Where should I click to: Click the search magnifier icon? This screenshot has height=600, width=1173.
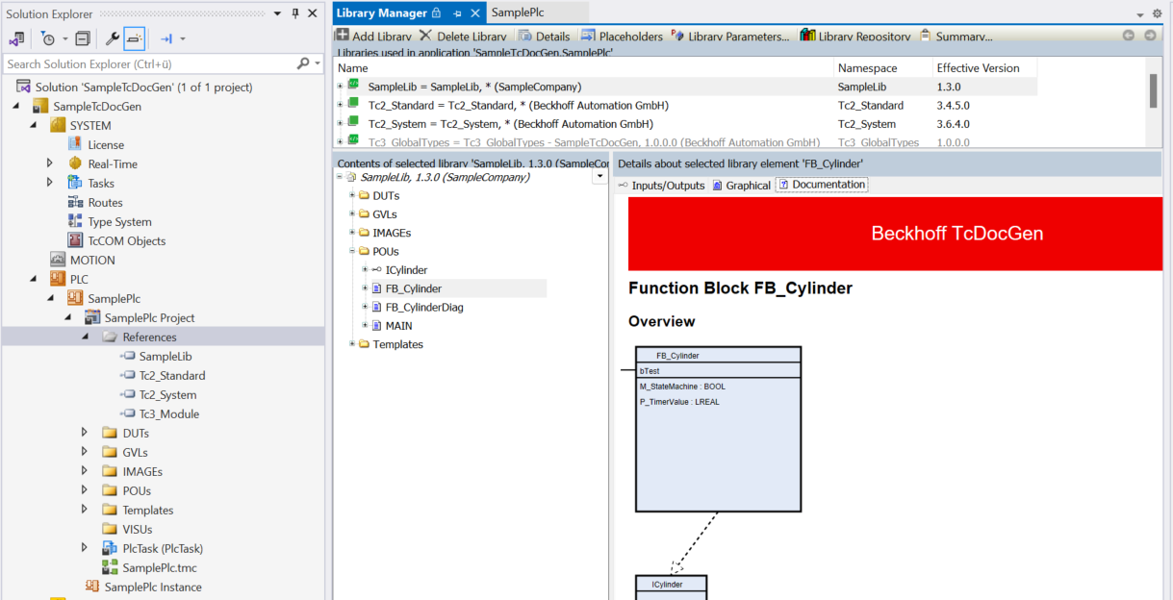point(304,63)
